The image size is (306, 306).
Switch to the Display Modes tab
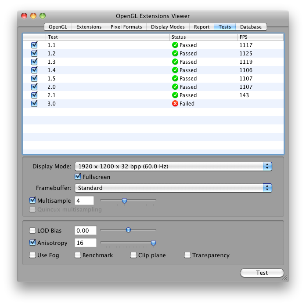click(x=168, y=27)
